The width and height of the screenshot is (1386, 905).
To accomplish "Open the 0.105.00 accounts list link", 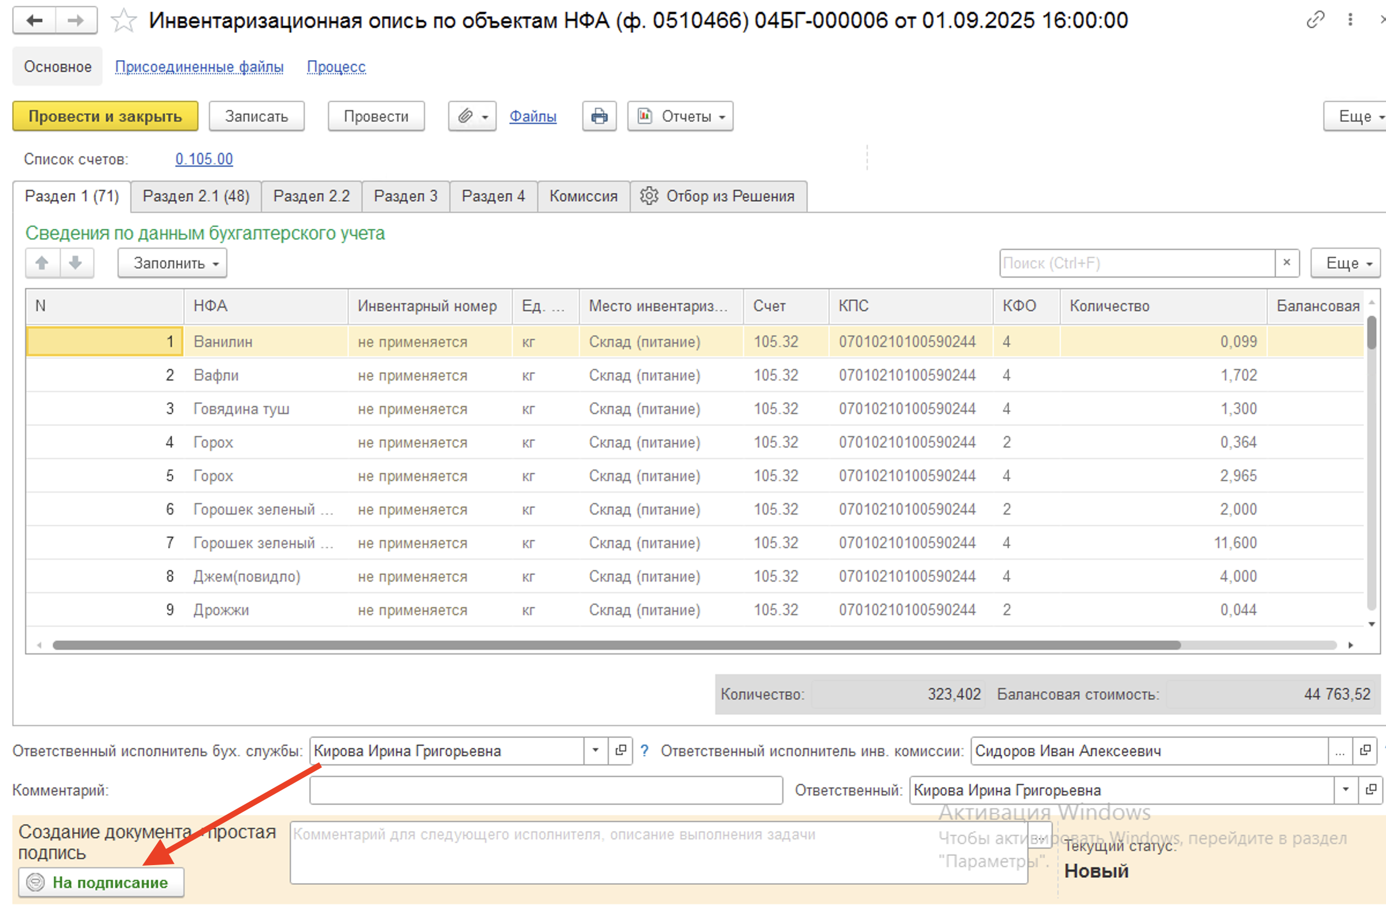I will pyautogui.click(x=204, y=159).
